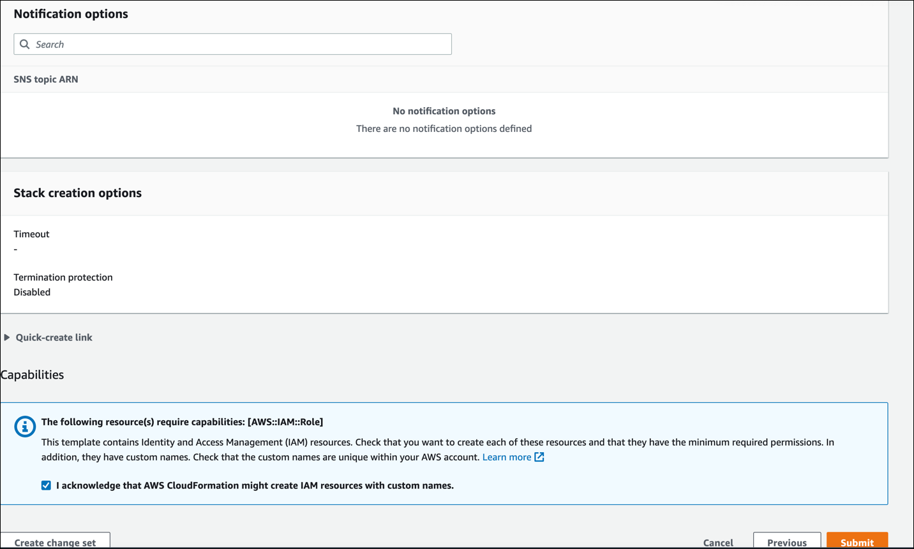Click the Create change set button
914x549 pixels.
point(55,542)
